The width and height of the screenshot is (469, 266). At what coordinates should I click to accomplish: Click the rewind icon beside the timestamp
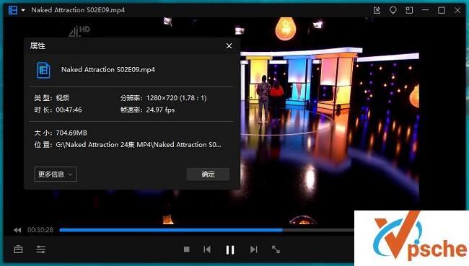pyautogui.click(x=17, y=230)
